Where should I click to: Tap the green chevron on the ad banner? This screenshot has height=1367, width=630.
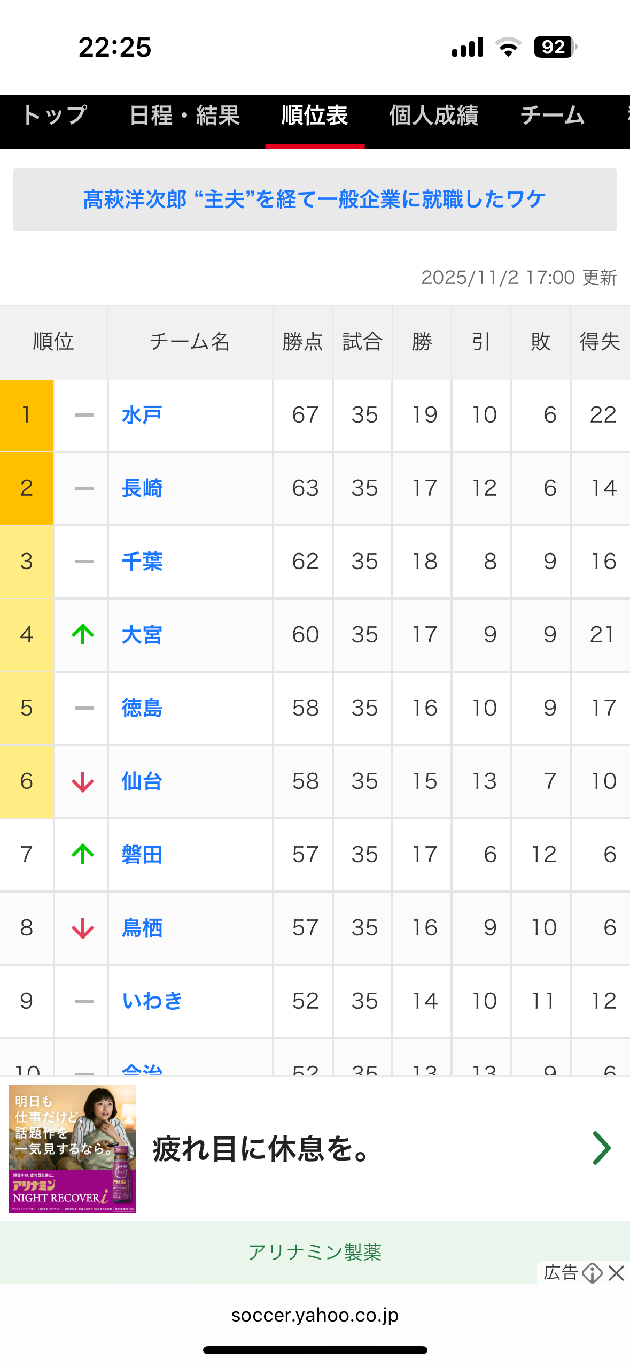click(601, 1148)
